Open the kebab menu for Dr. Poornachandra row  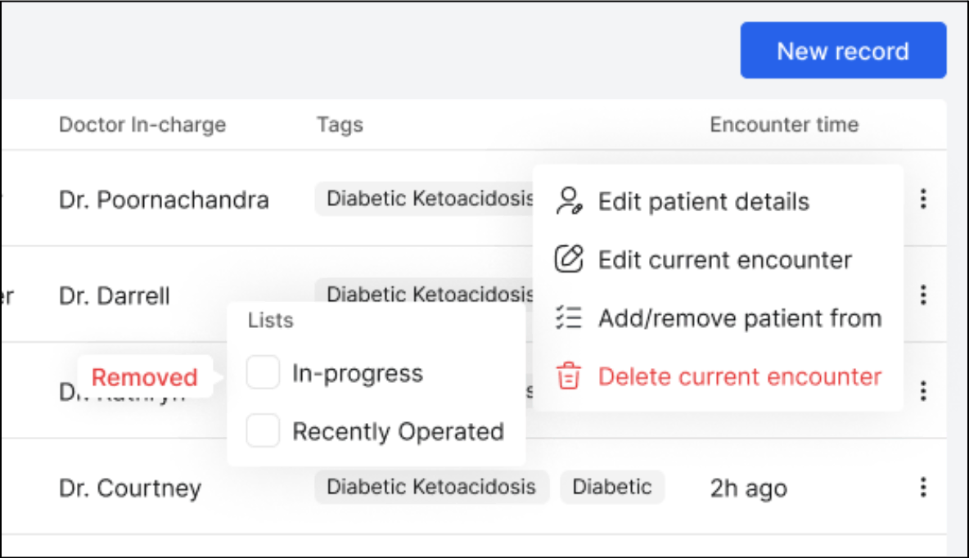click(x=923, y=199)
